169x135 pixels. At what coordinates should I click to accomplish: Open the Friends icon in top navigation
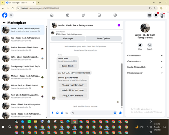(x=83, y=15)
